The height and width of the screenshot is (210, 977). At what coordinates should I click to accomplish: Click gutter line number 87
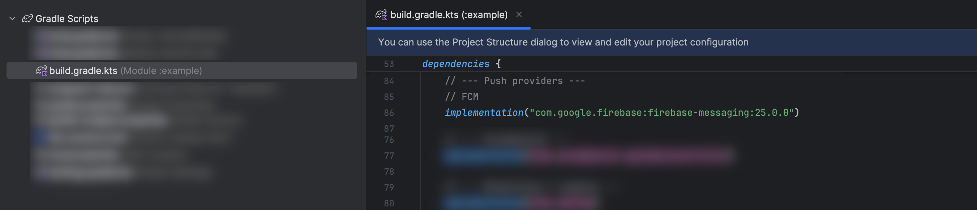click(389, 129)
